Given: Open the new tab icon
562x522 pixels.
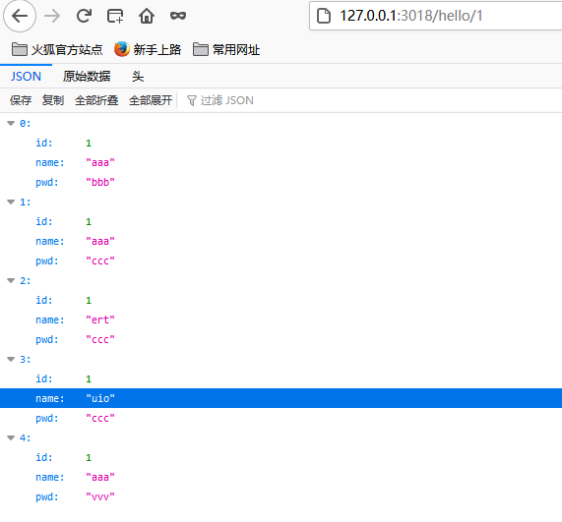Looking at the screenshot, I should coord(115,16).
